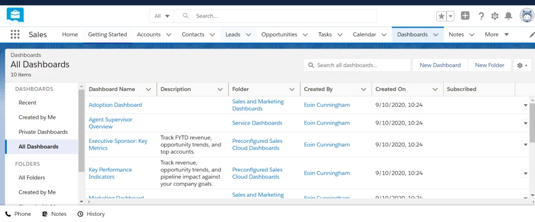Expand the Tasks tab chevron

[340, 35]
